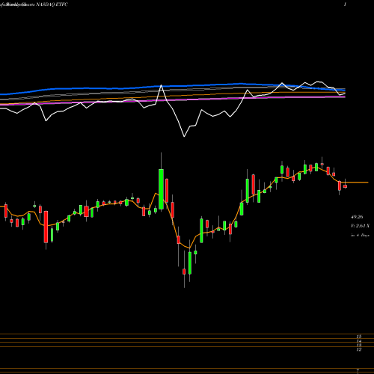Click axis label 12

359,350
